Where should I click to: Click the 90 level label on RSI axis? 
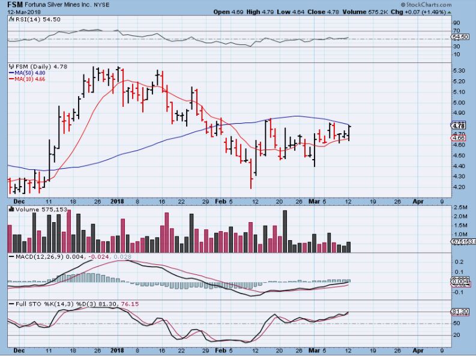tap(457, 23)
